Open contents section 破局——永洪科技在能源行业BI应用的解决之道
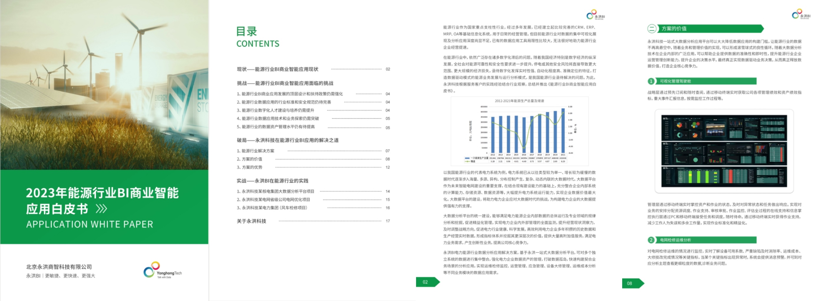Image resolution: width=828 pixels, height=301 pixels. (288, 140)
